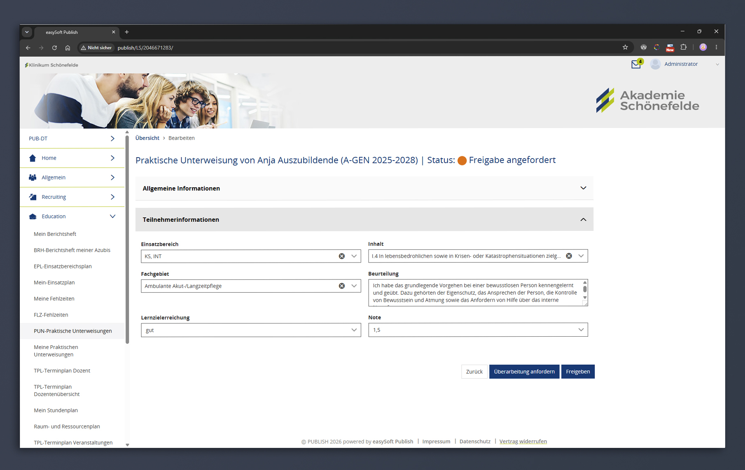745x470 pixels.
Task: Reload the page in the browser
Action: pyautogui.click(x=54, y=48)
